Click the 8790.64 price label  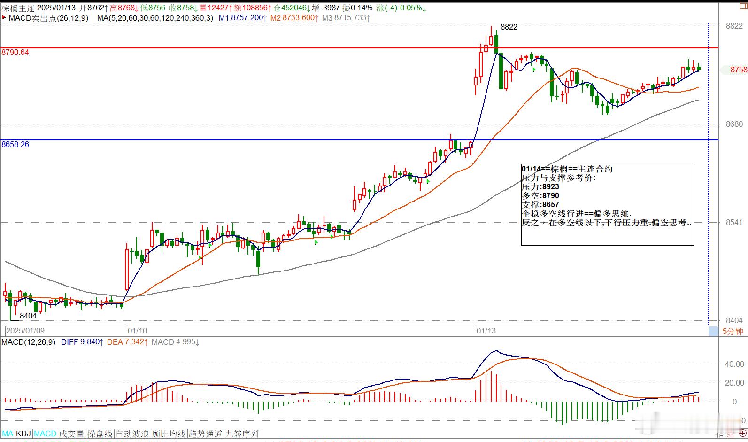click(15, 53)
